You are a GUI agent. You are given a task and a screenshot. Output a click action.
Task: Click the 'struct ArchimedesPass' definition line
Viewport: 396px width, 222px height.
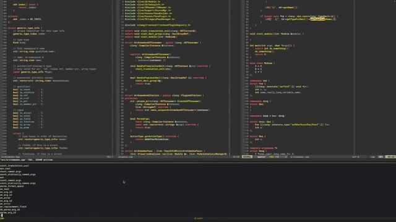(165, 151)
